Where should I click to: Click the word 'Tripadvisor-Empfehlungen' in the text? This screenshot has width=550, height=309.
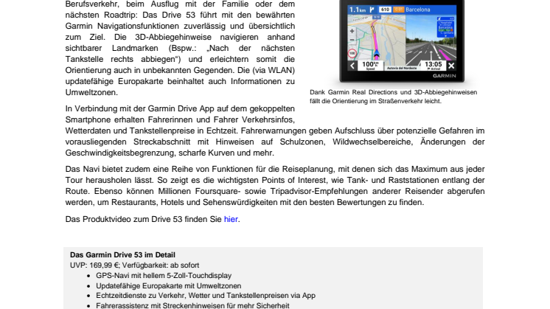[x=318, y=191]
